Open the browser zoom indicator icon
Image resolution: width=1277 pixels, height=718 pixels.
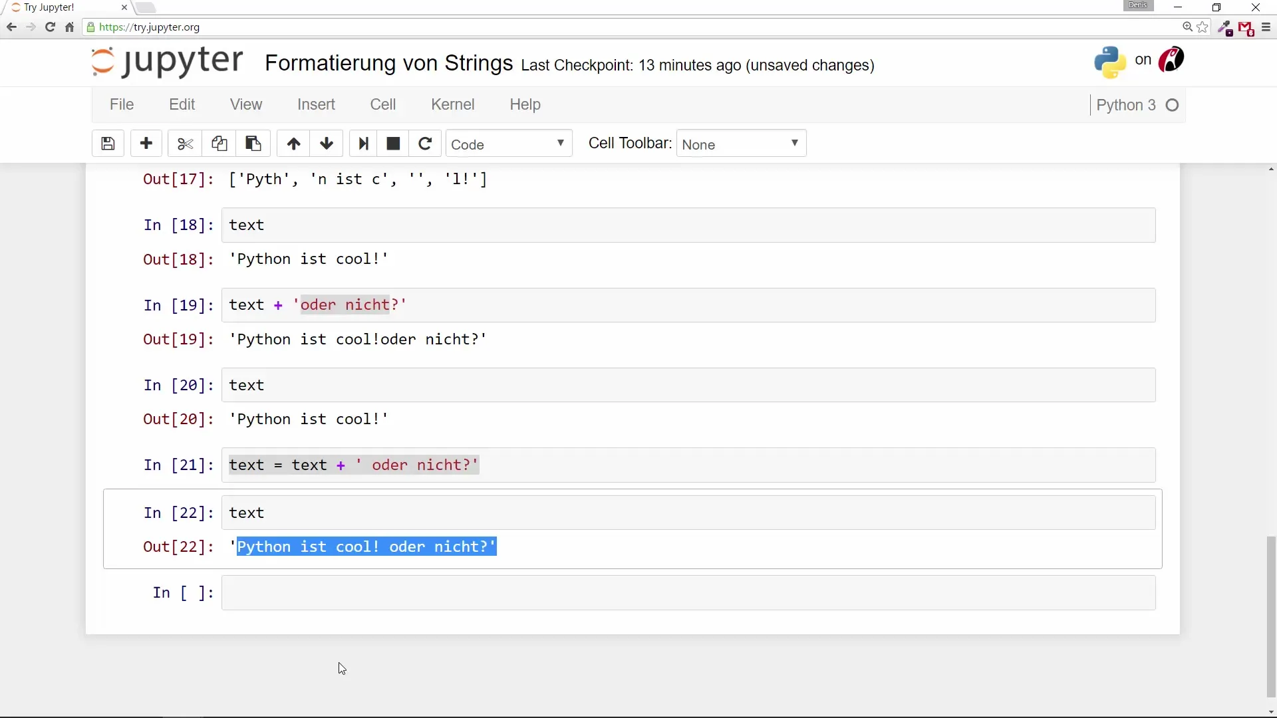point(1187,27)
